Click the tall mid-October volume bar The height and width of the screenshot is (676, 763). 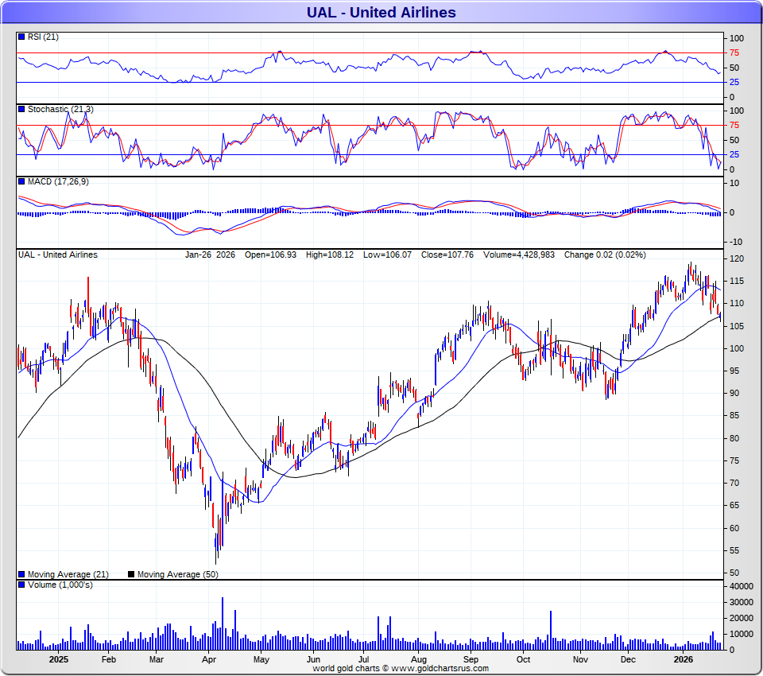click(x=551, y=630)
